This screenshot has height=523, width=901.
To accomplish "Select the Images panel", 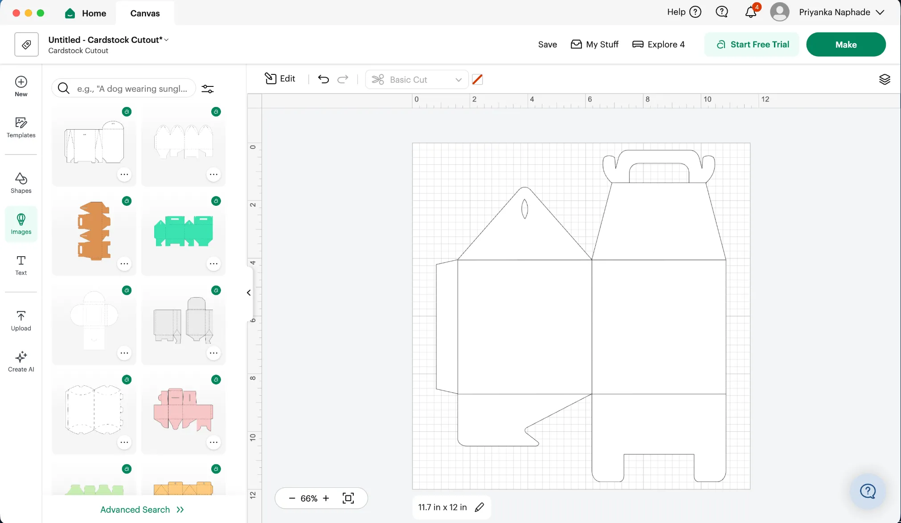I will [x=21, y=224].
